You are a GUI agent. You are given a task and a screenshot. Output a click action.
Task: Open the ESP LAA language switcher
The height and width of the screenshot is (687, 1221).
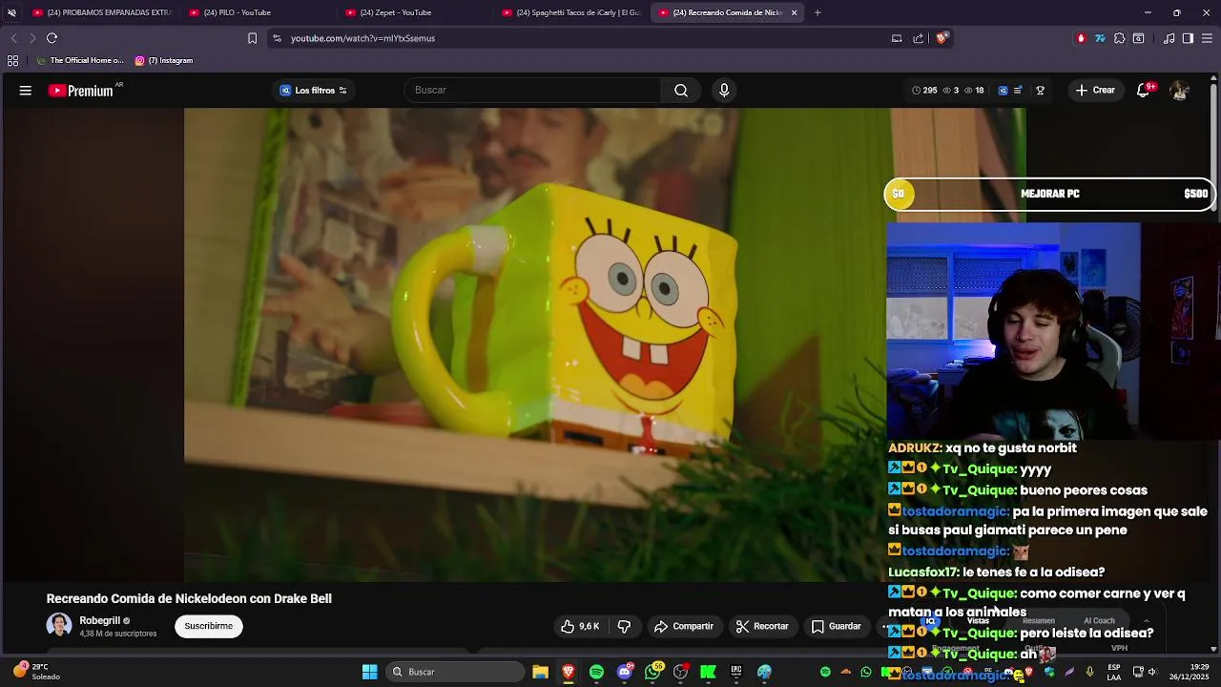(1114, 672)
